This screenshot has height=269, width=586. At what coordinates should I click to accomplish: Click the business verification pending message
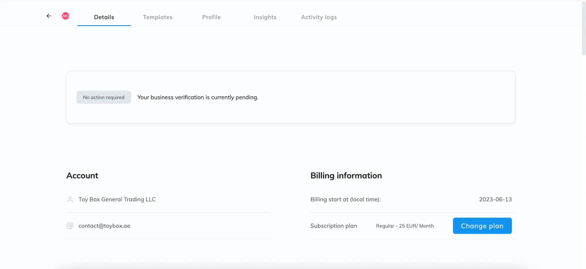point(198,97)
